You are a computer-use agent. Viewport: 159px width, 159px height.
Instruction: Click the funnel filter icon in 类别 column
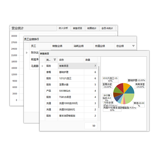click(55, 60)
